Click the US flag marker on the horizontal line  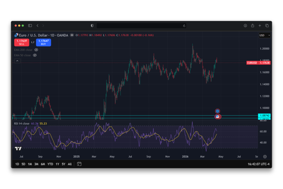tap(218, 116)
